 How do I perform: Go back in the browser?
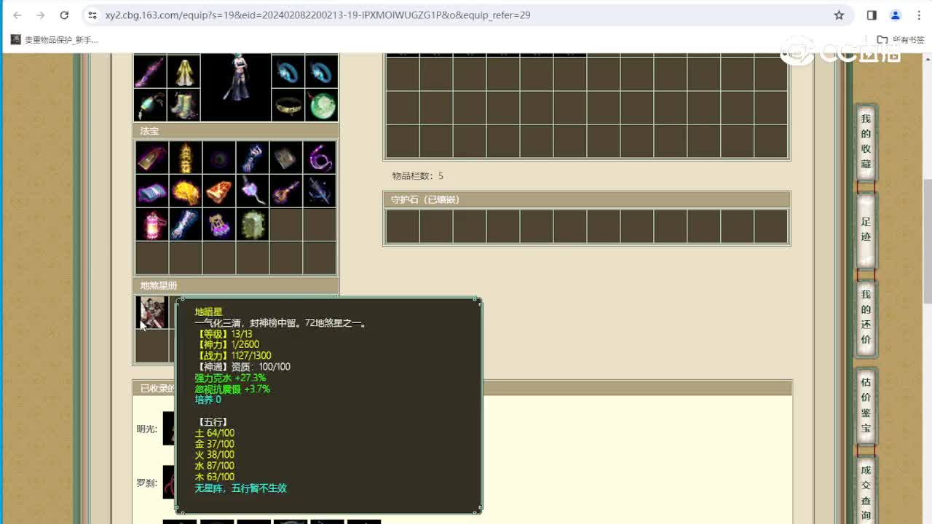tap(17, 15)
